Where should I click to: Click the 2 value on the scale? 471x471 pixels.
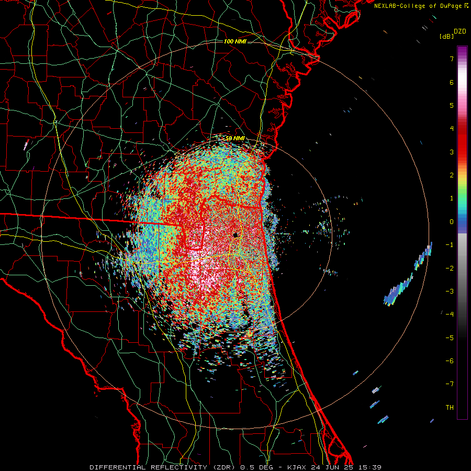[452, 175]
